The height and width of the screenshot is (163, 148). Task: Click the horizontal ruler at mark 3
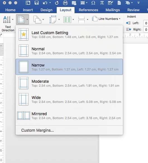[x=140, y=35]
